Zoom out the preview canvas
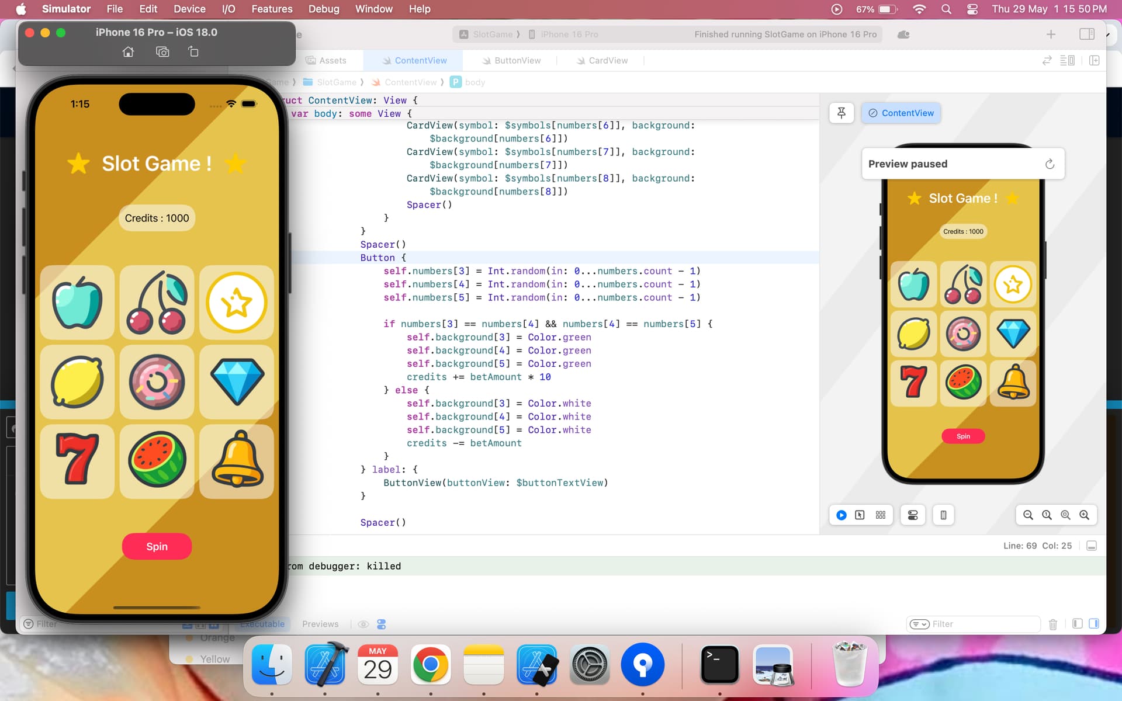1122x701 pixels. pyautogui.click(x=1028, y=515)
